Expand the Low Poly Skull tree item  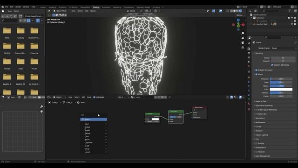point(251,24)
